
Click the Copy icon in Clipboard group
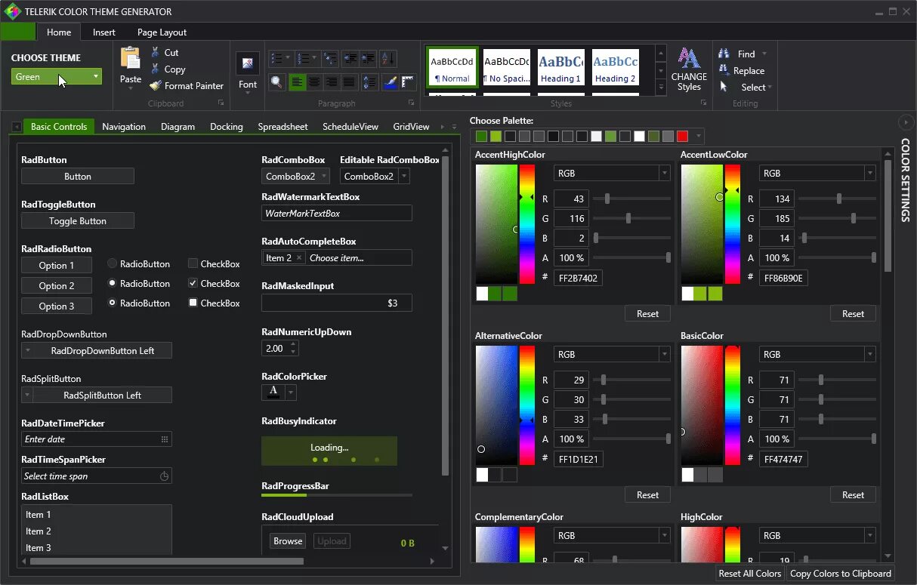155,69
